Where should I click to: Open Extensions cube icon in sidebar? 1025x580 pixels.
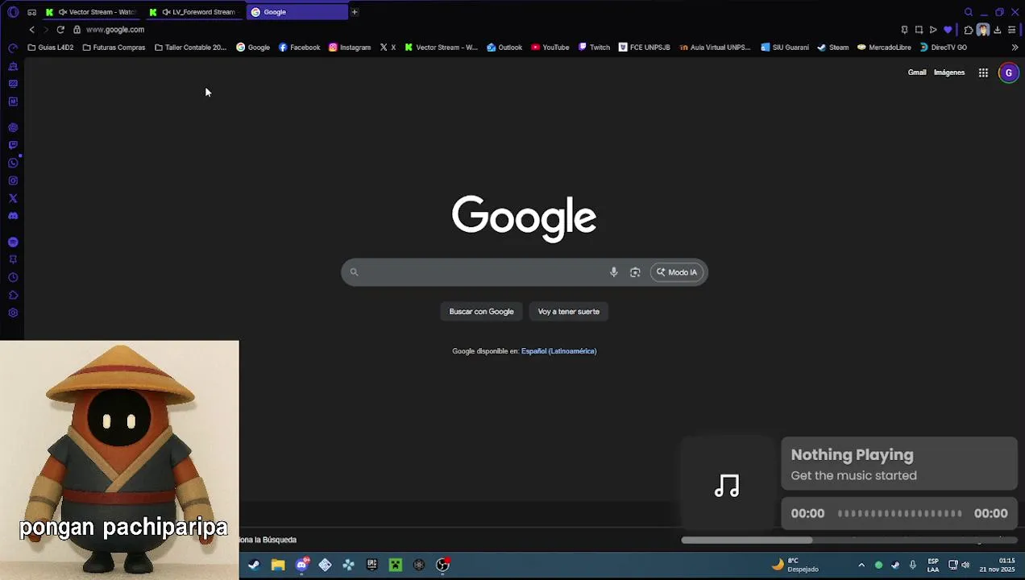[13, 295]
